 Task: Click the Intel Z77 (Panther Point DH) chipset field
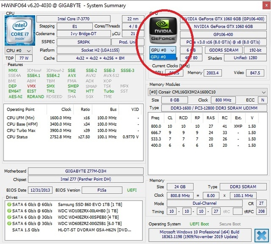coord(86,179)
